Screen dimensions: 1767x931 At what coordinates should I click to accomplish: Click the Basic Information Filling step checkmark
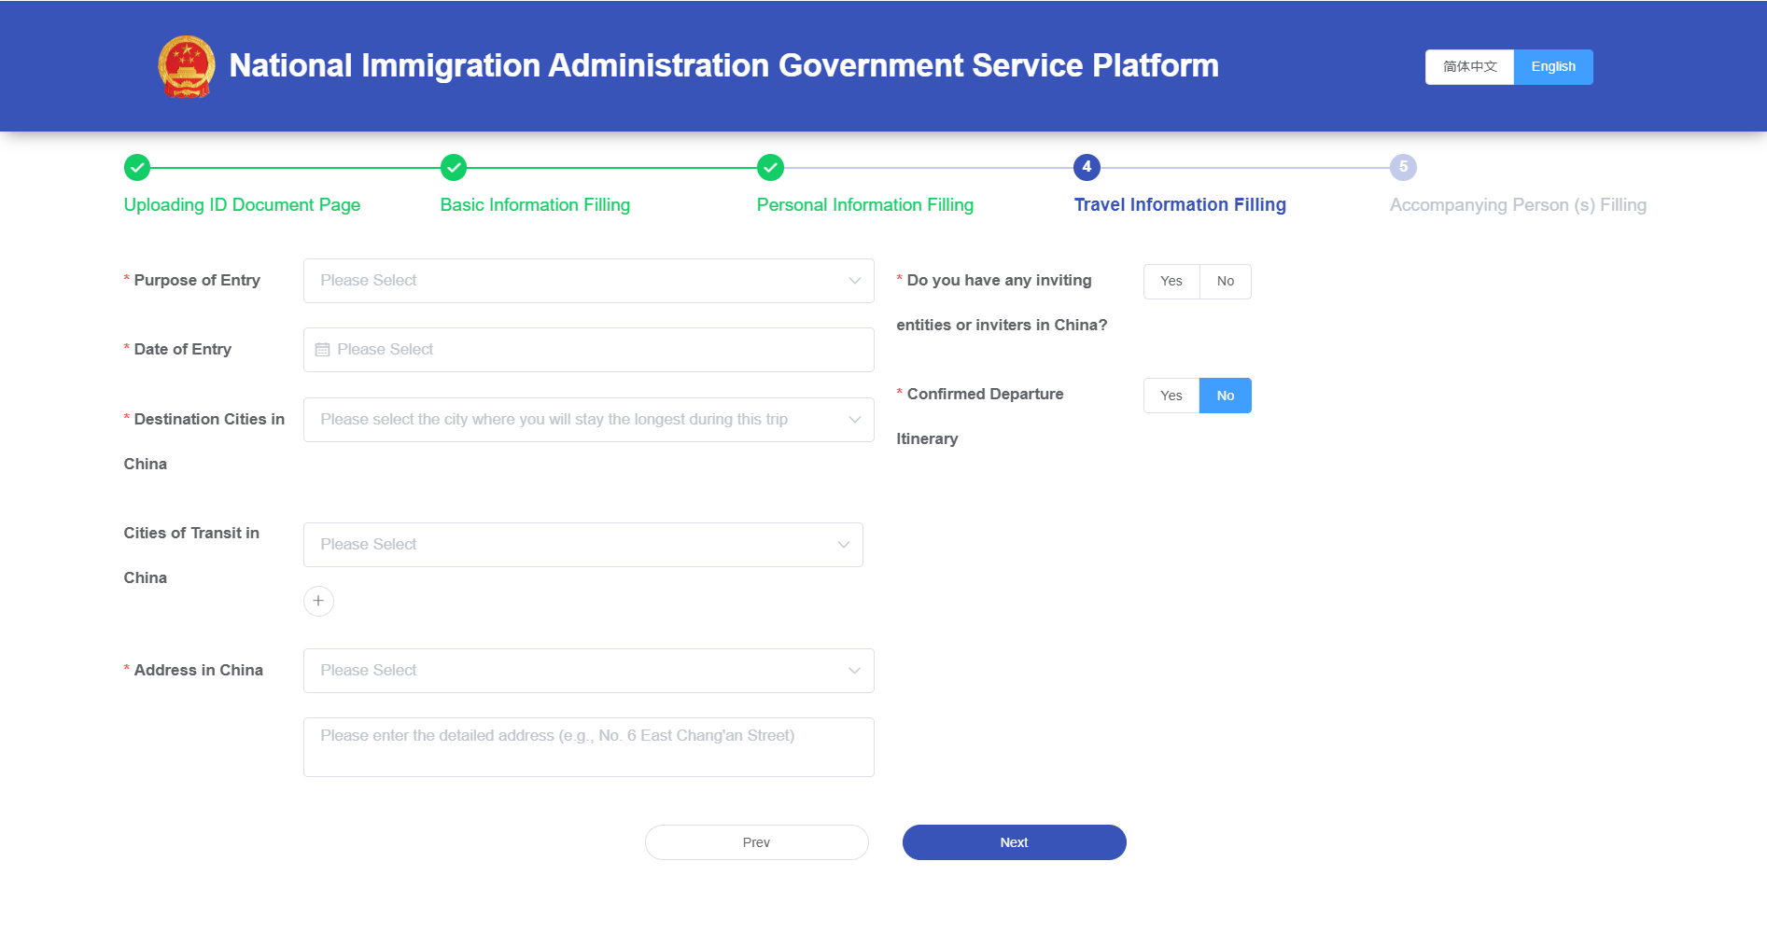click(454, 168)
